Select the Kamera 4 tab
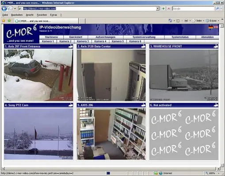 (x=100, y=41)
